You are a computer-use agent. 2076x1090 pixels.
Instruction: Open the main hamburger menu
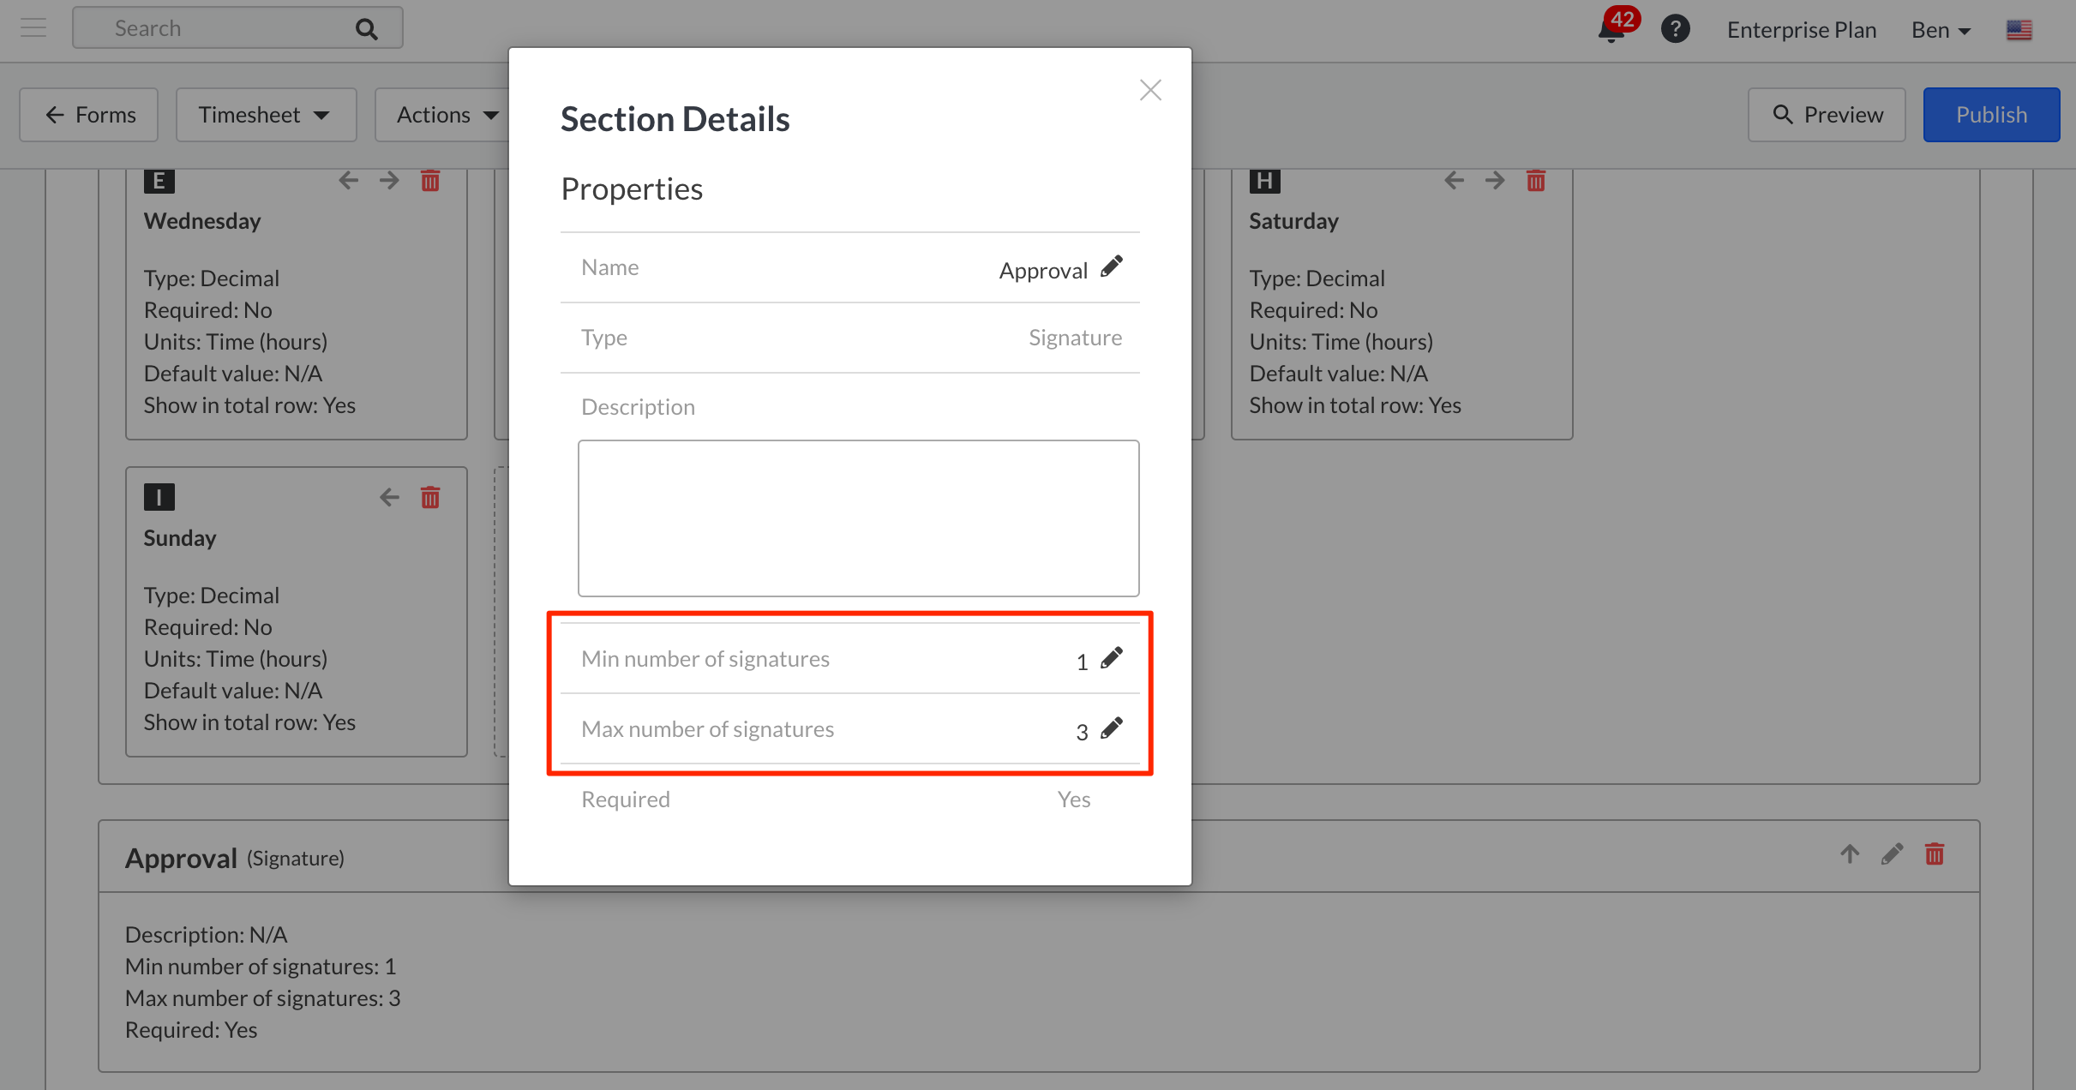click(33, 27)
